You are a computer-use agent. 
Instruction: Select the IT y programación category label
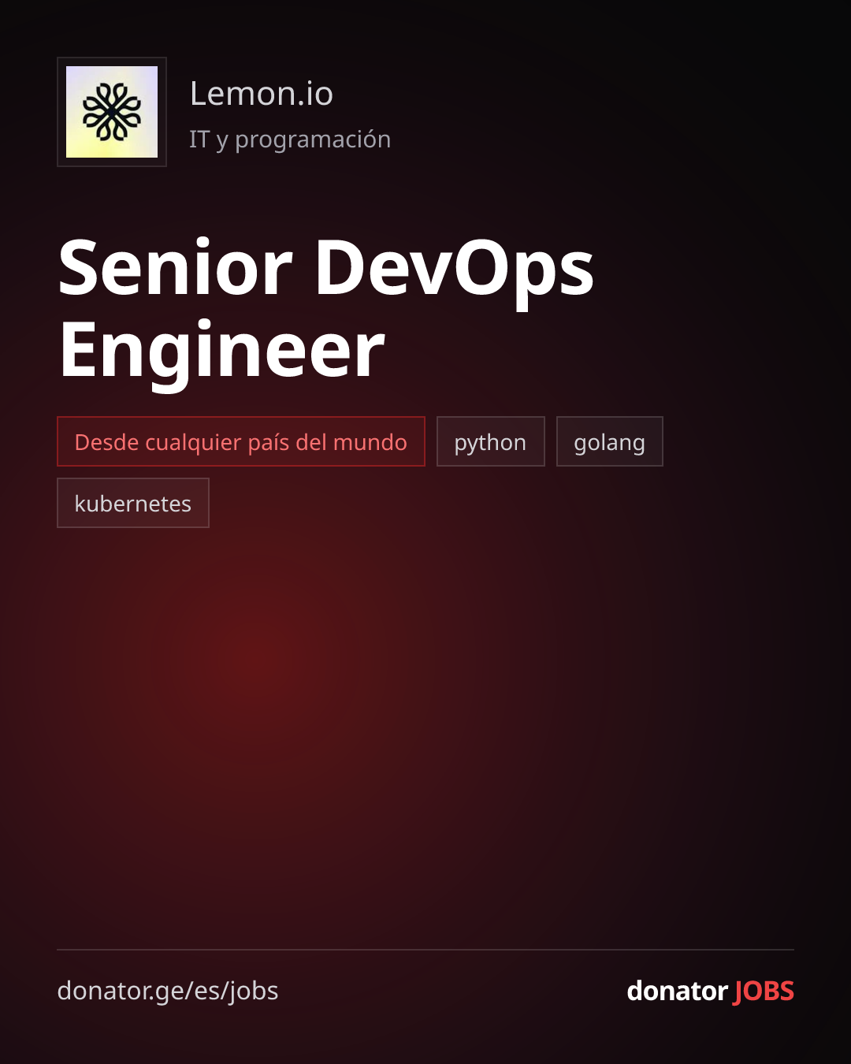tap(290, 140)
